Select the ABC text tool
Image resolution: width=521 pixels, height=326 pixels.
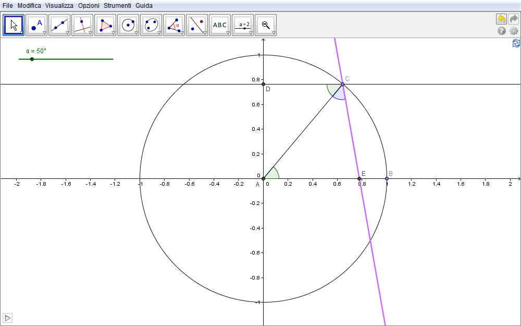click(x=220, y=25)
